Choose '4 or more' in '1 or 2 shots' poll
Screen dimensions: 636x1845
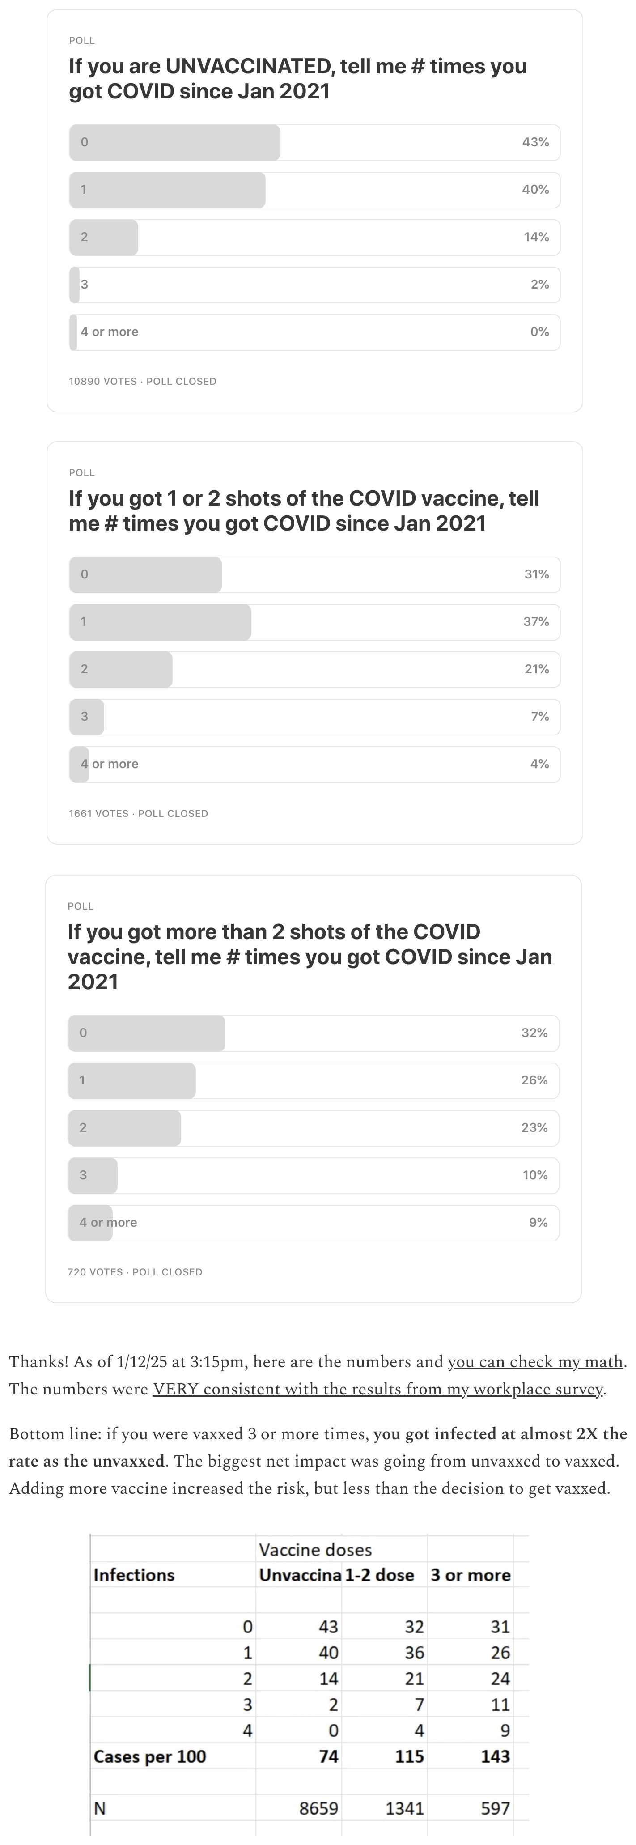coord(314,764)
